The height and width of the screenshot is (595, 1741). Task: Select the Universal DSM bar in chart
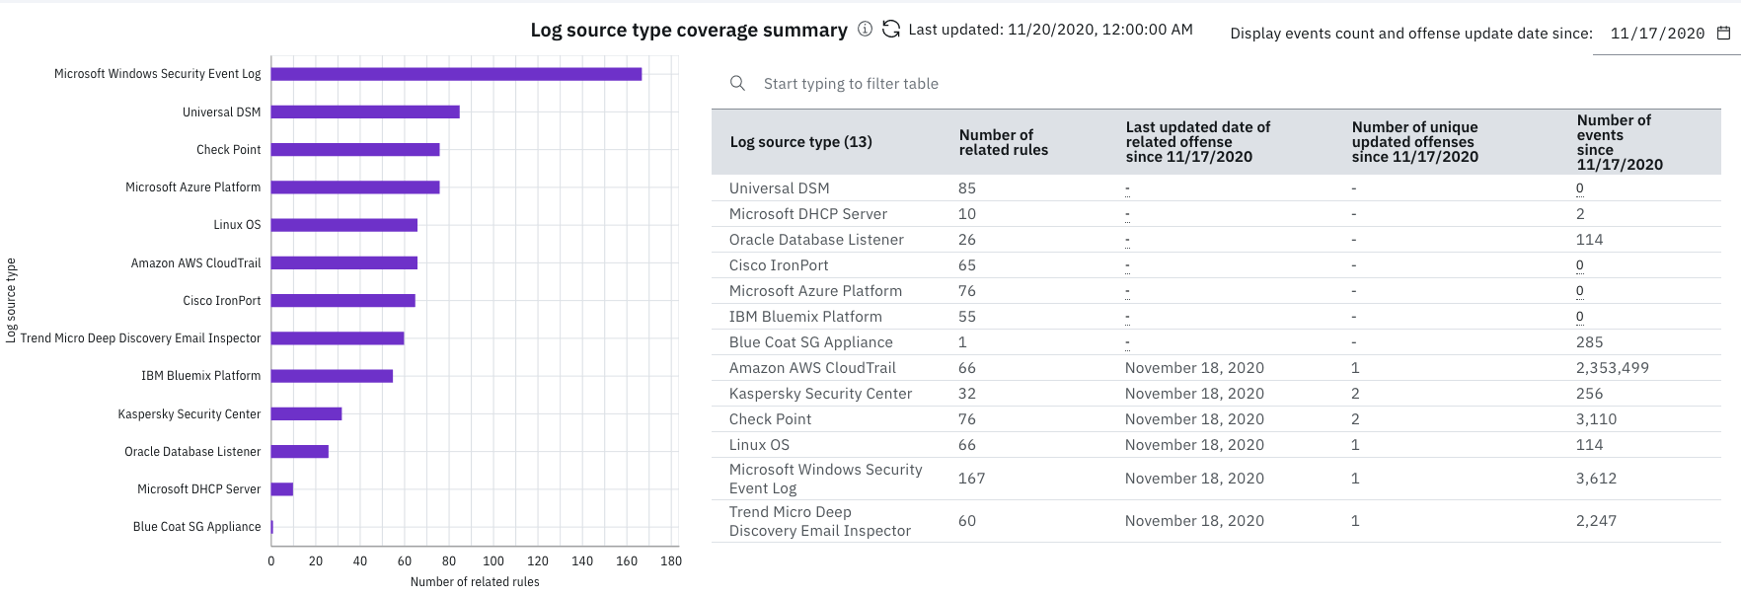pos(365,112)
